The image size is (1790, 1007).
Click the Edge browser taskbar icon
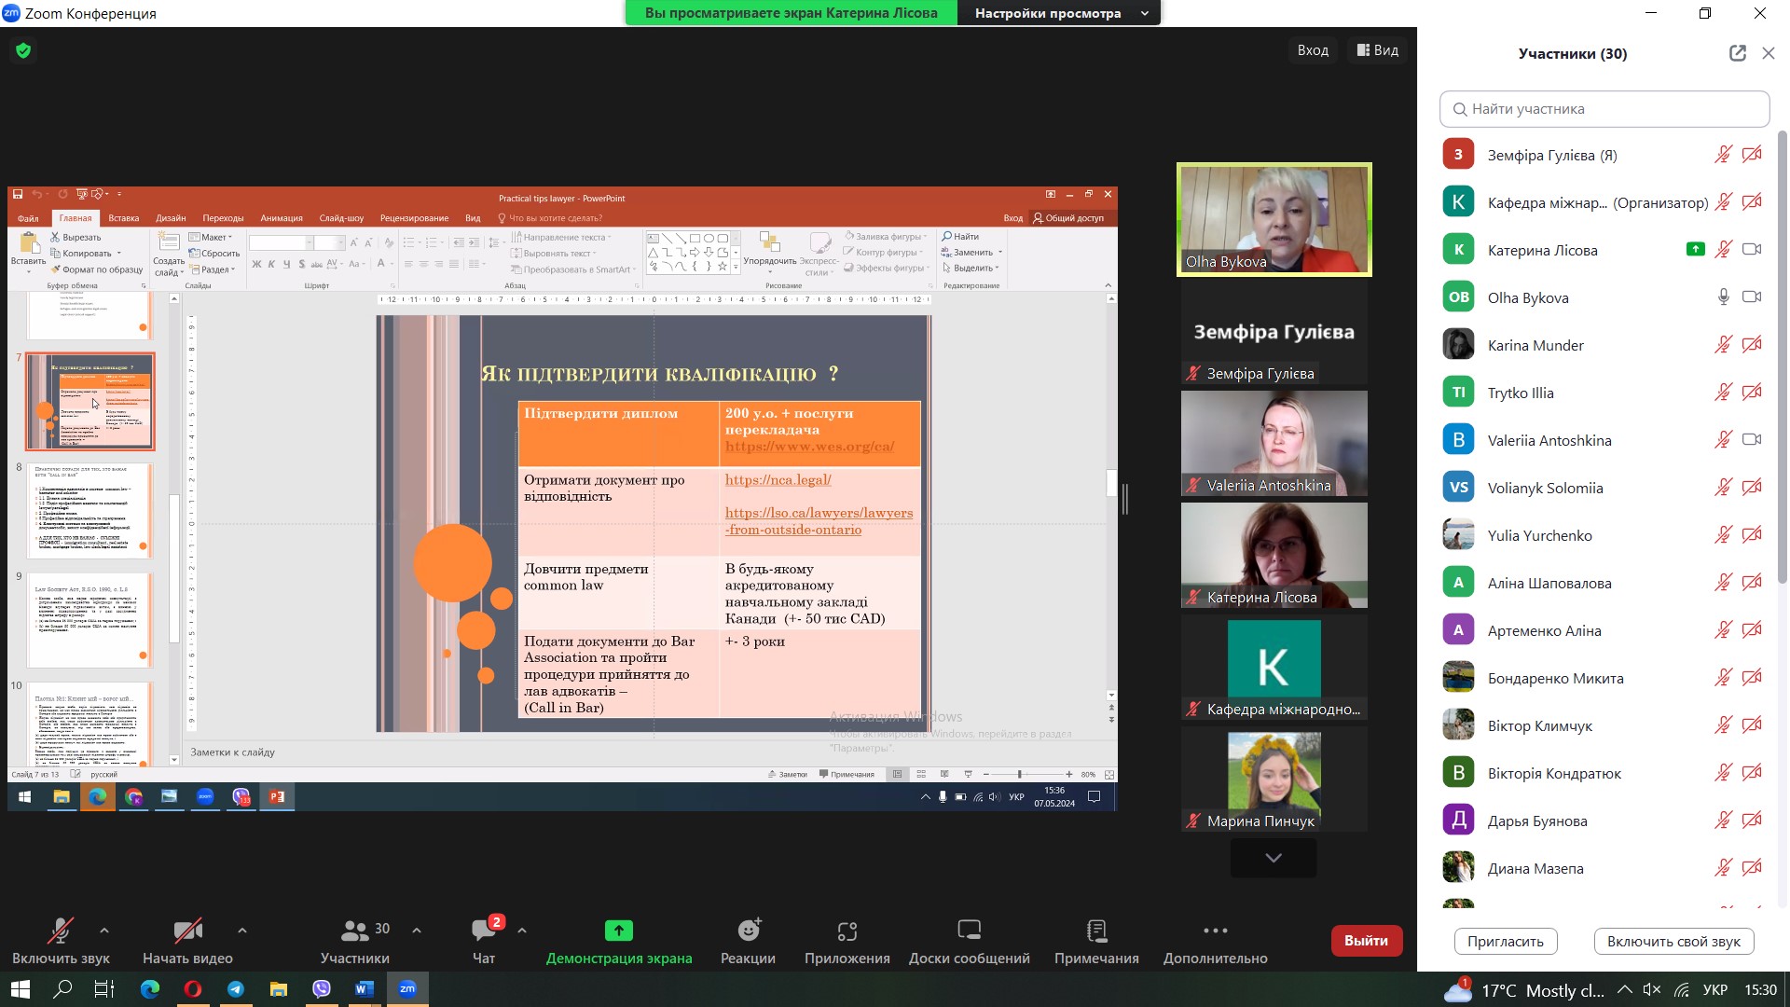(x=150, y=989)
